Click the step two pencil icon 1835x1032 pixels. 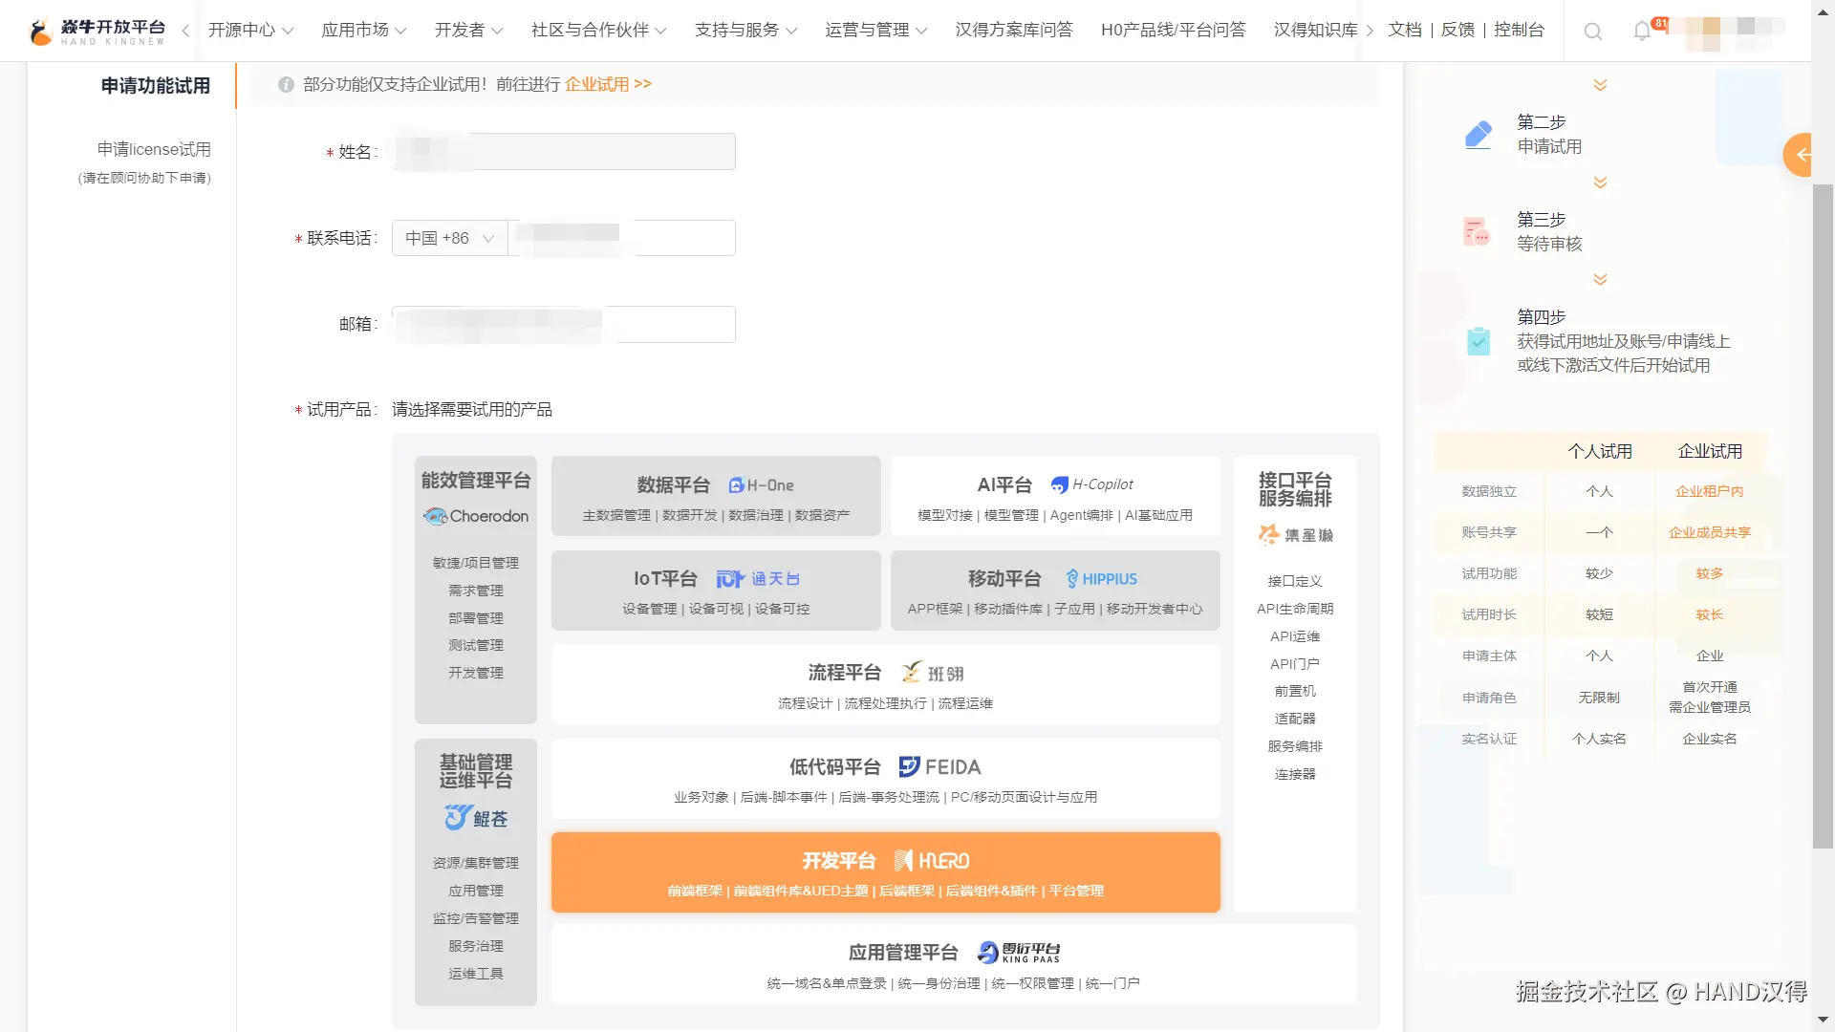[x=1478, y=135]
